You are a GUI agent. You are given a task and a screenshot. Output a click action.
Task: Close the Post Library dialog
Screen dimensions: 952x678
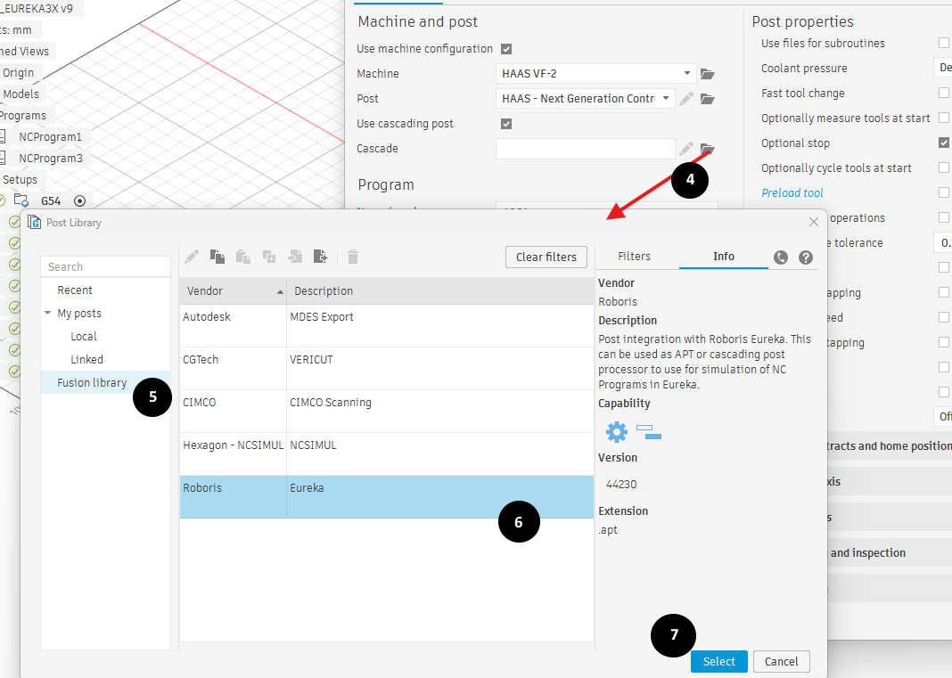tap(814, 222)
